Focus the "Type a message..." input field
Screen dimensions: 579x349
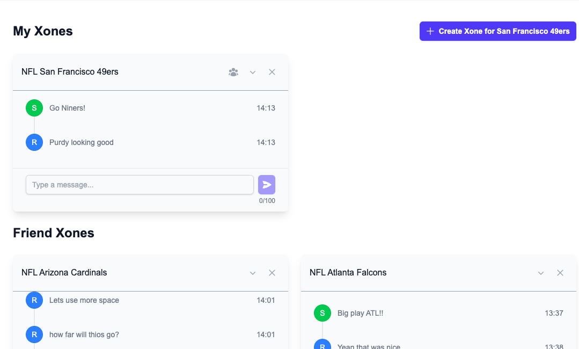[140, 185]
